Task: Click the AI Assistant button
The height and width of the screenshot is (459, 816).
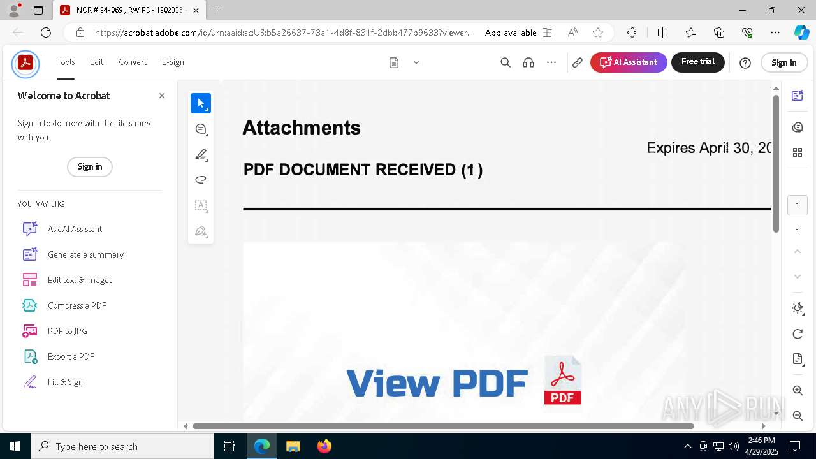Action: 629,62
